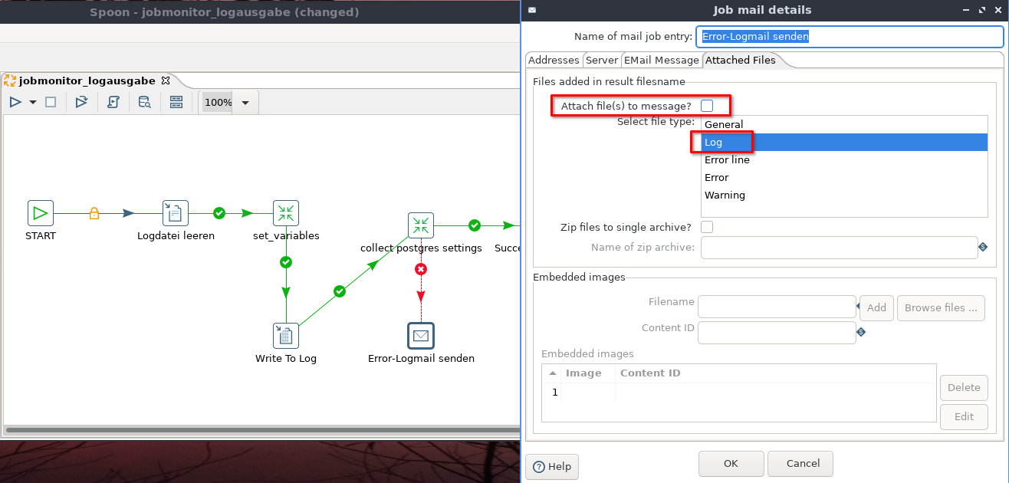Open Help for the mail dialog
The width and height of the screenshot is (1009, 483).
tap(552, 466)
